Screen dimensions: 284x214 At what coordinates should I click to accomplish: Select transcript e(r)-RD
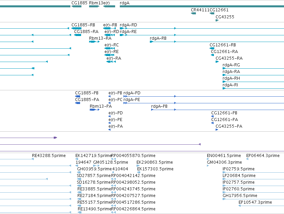click(x=111, y=32)
